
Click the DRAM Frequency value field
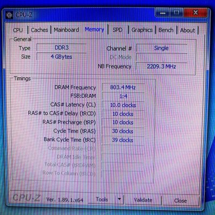point(123,88)
